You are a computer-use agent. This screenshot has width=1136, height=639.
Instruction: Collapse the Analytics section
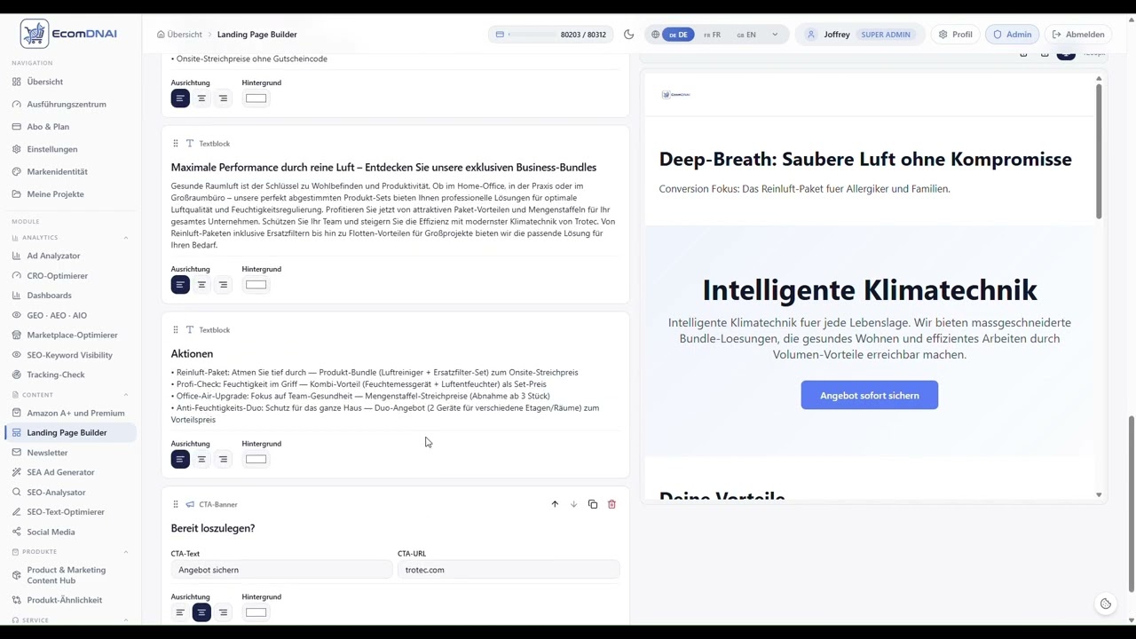point(125,238)
